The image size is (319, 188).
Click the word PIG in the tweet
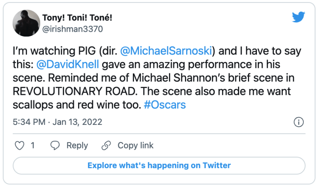[87, 51]
